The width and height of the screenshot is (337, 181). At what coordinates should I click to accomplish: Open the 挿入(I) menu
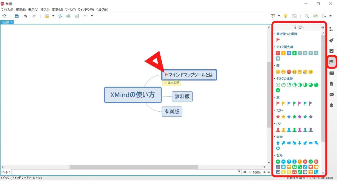(45, 10)
